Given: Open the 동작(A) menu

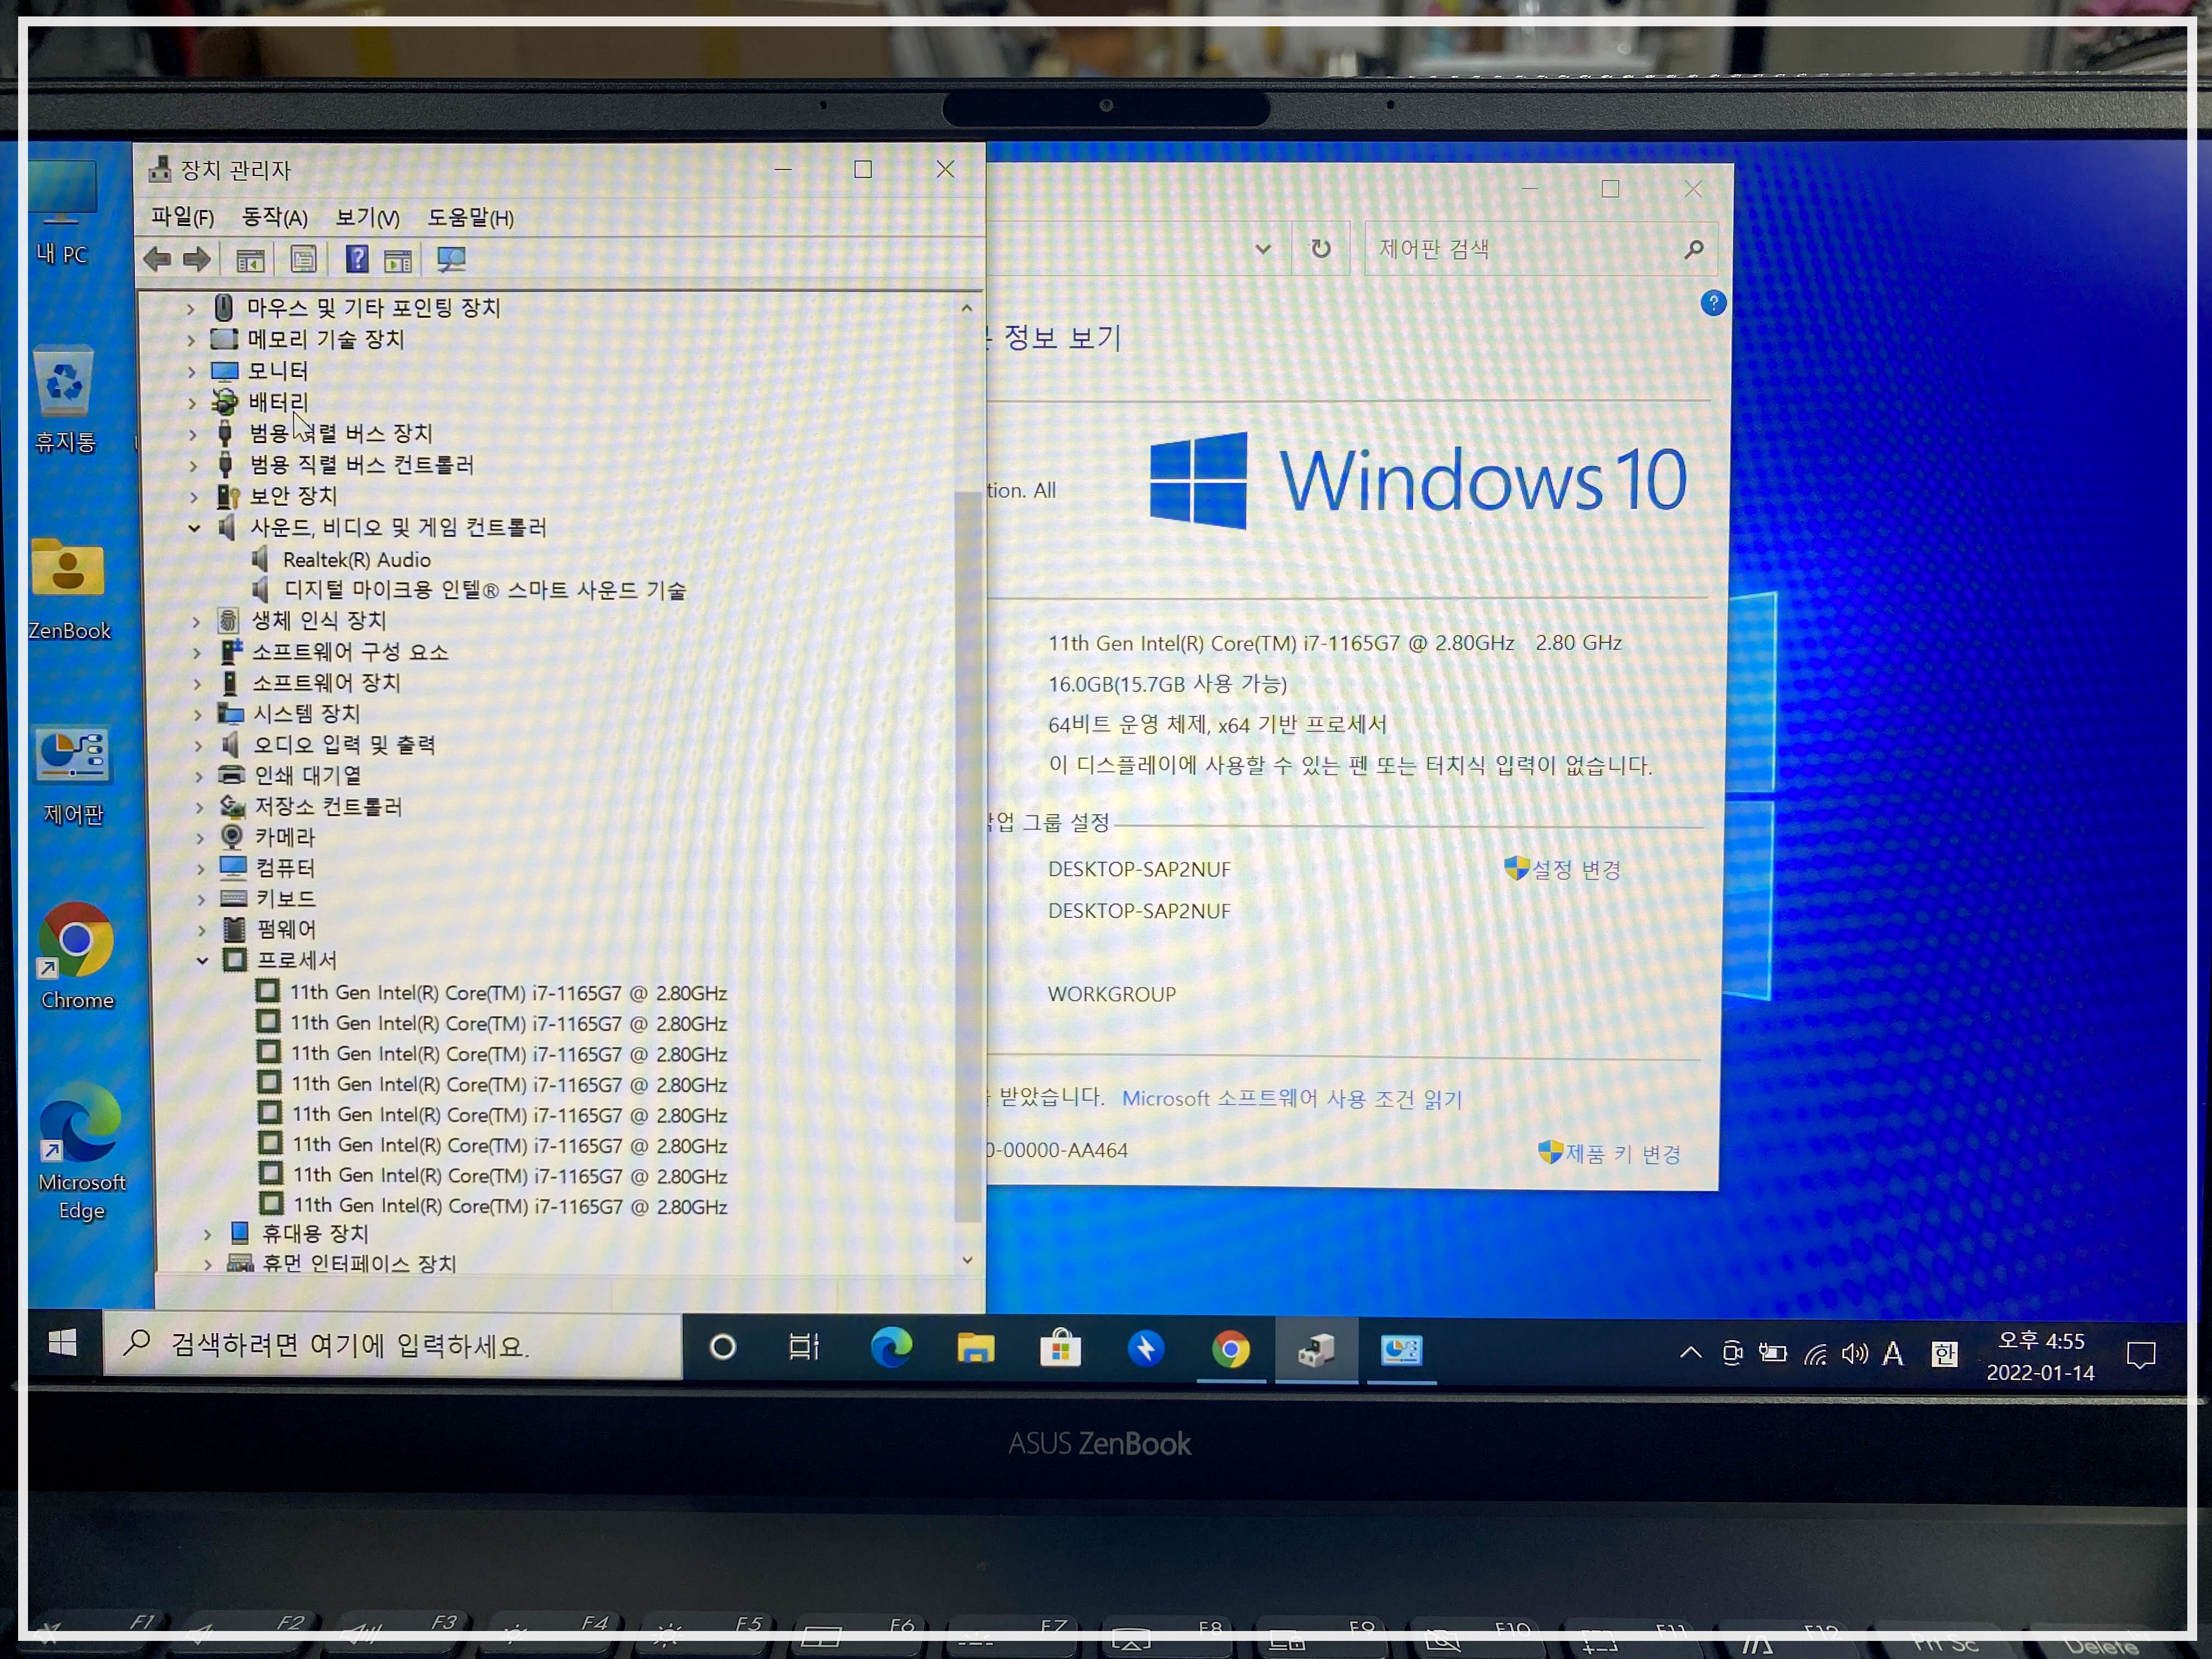Looking at the screenshot, I should click(274, 217).
